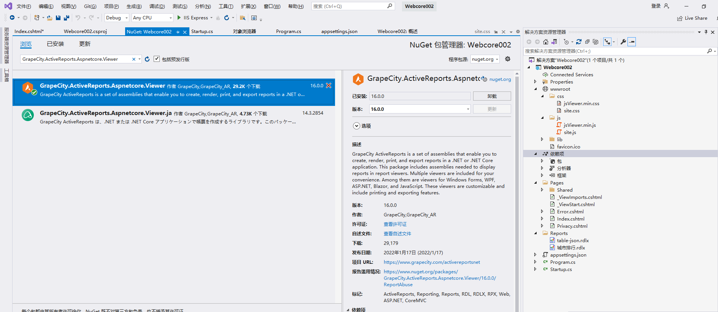The image size is (718, 312).
Task: Click the Find in Files folder icon
Action: [x=243, y=18]
